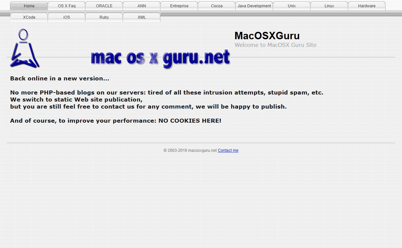
Task: Switch to the Entreprise tab
Action: (x=179, y=6)
